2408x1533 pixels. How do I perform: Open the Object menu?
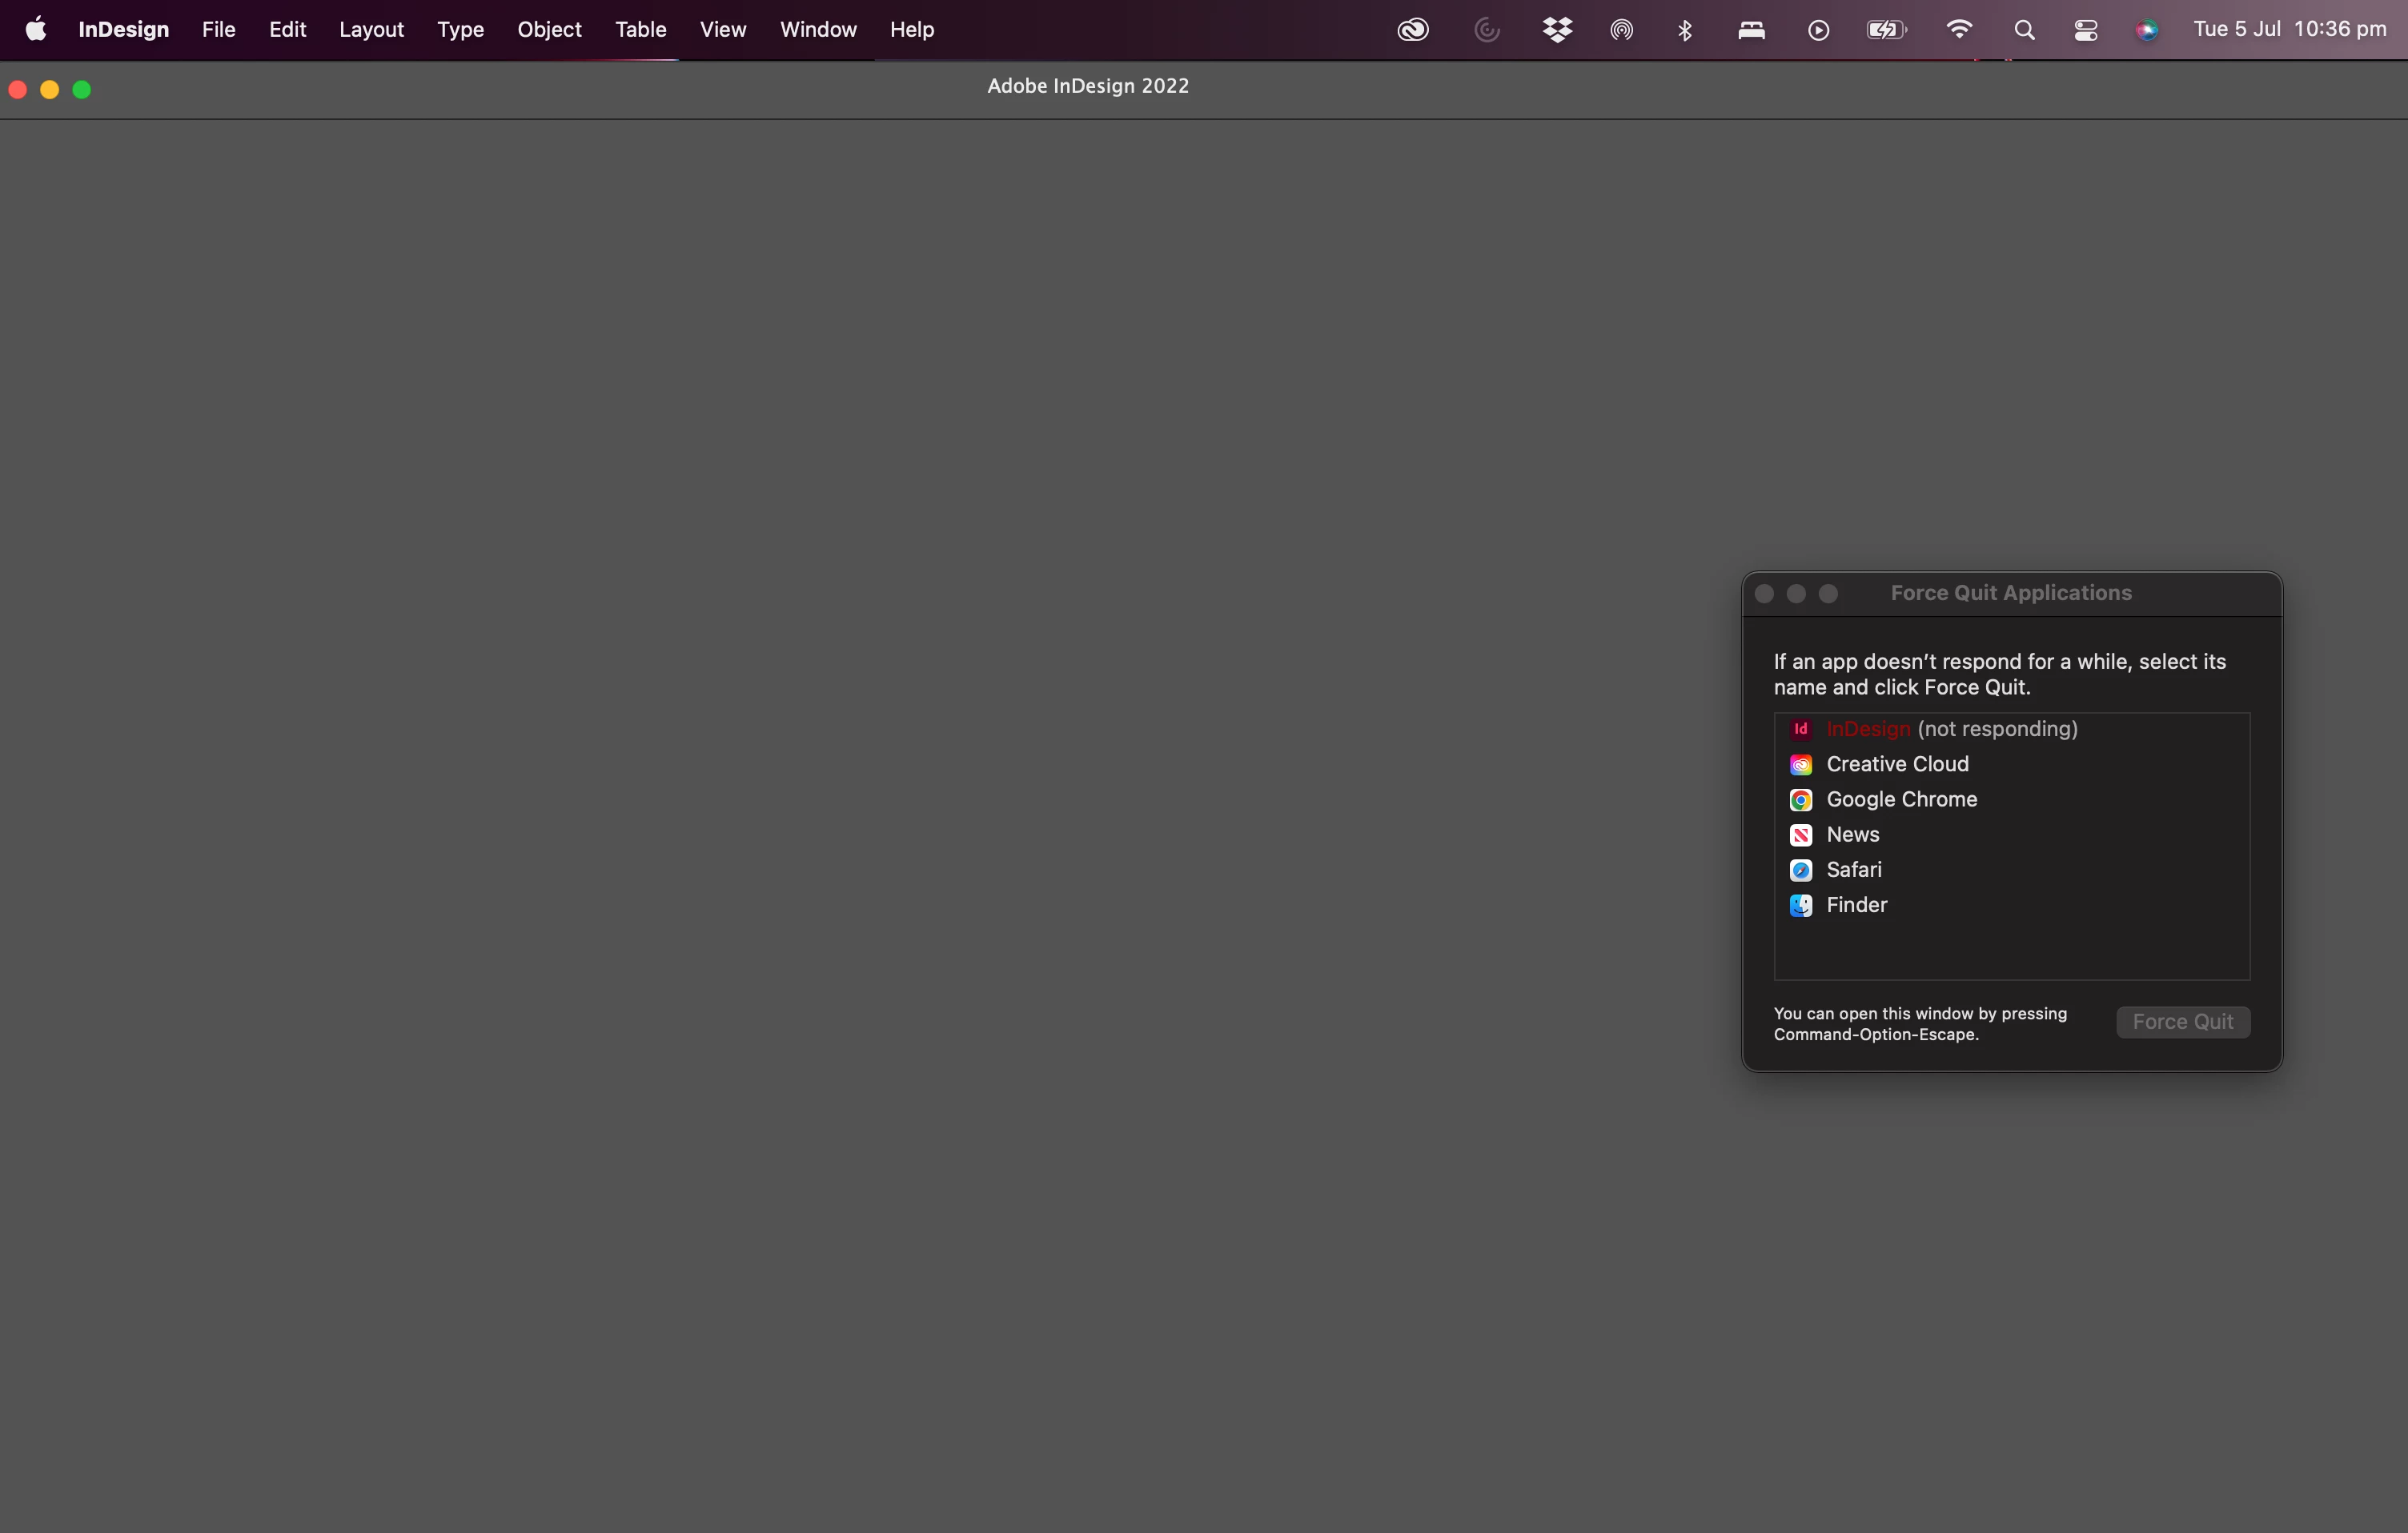549,29
